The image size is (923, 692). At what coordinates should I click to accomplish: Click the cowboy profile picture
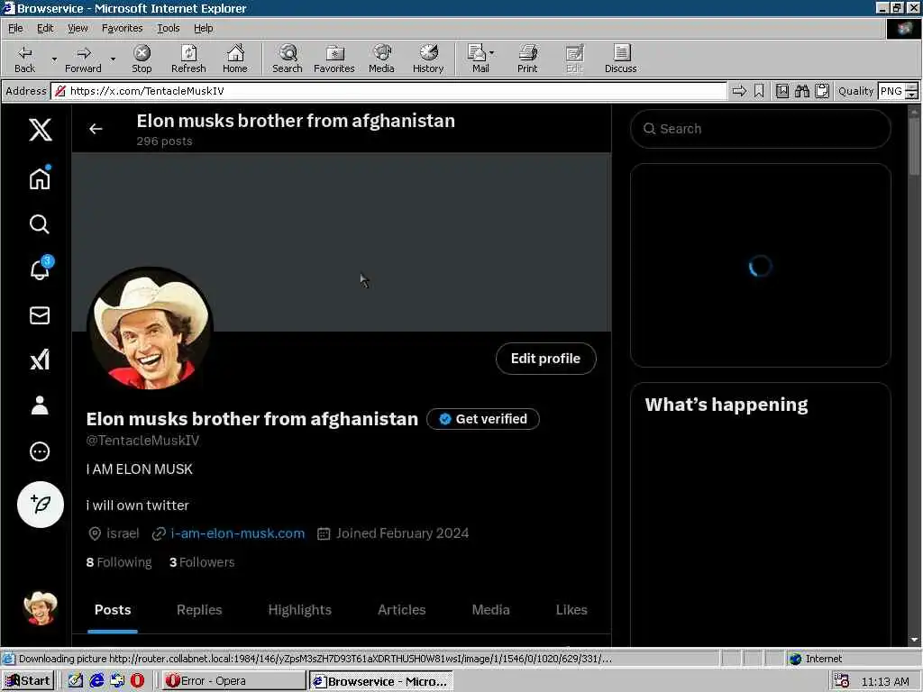point(151,328)
